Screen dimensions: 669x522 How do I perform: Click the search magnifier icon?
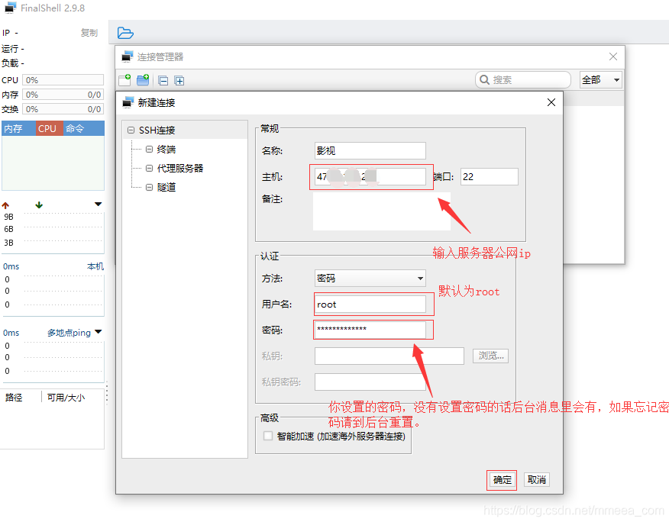484,80
